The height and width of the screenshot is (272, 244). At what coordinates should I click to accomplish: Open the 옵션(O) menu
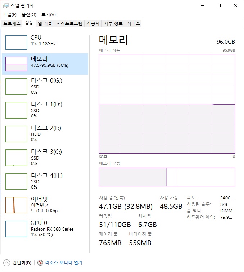(29, 15)
